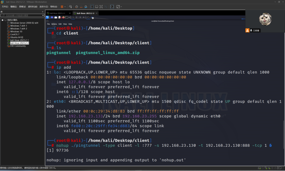285x171 pixels.
Task: Collapse the 我的计算机 tree node
Action: coord(2,20)
